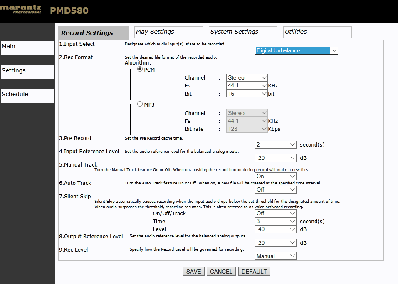Click the DEFAULT button
The height and width of the screenshot is (284, 398).
tap(254, 271)
